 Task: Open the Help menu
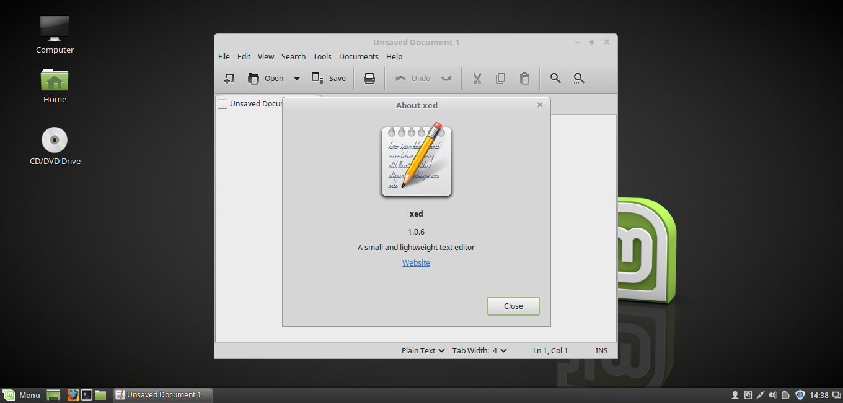click(x=394, y=56)
